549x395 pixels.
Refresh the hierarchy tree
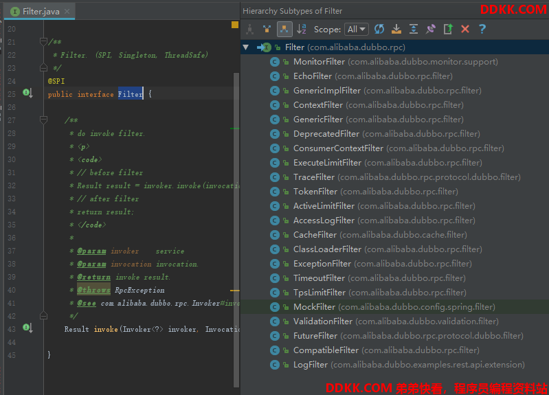pyautogui.click(x=379, y=29)
